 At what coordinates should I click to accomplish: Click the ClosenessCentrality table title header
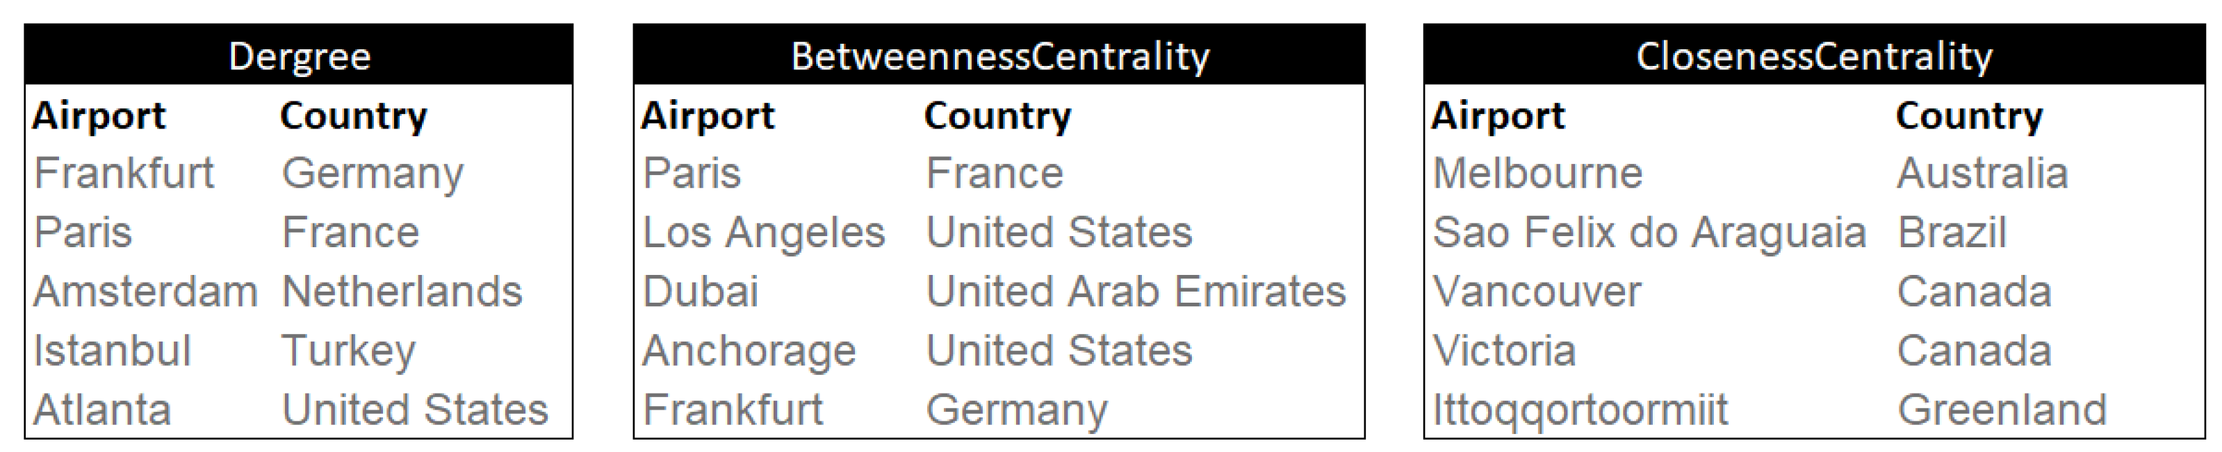pos(1813,57)
